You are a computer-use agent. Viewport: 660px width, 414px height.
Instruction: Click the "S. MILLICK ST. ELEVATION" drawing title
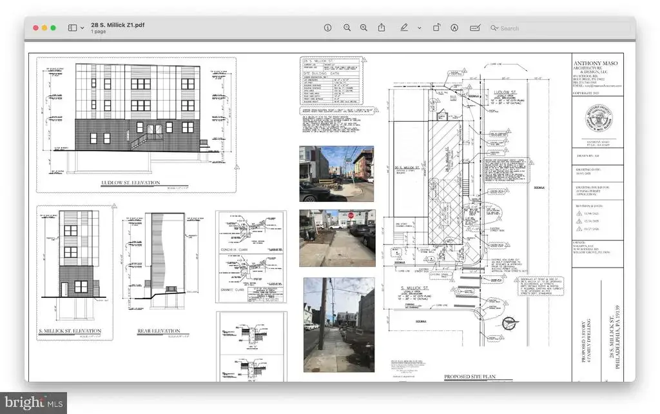pos(70,331)
